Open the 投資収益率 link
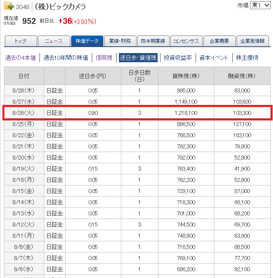The width and height of the screenshot is (273, 278). (178, 57)
